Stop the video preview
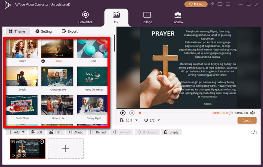 pyautogui.click(x=131, y=113)
